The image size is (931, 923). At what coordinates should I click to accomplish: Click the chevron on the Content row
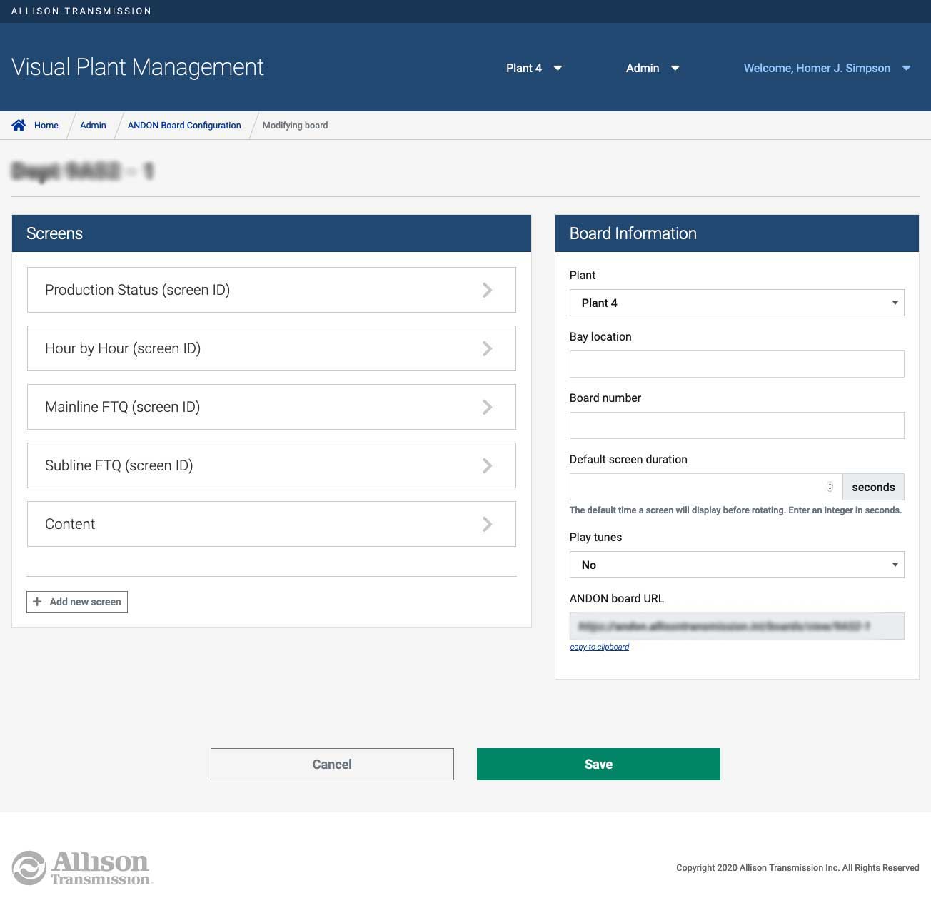coord(488,524)
